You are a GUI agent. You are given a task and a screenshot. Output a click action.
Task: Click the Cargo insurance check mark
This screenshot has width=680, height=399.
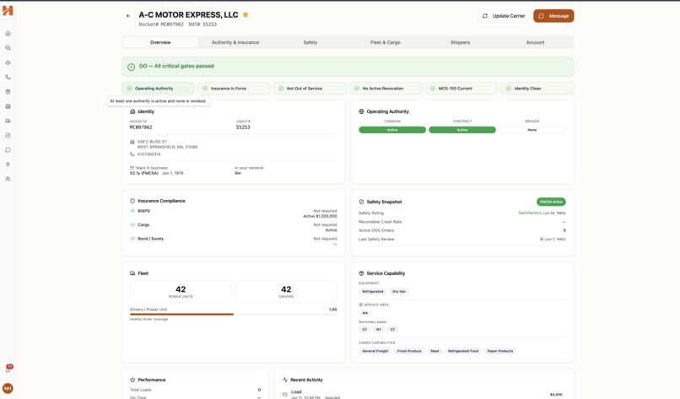point(132,224)
